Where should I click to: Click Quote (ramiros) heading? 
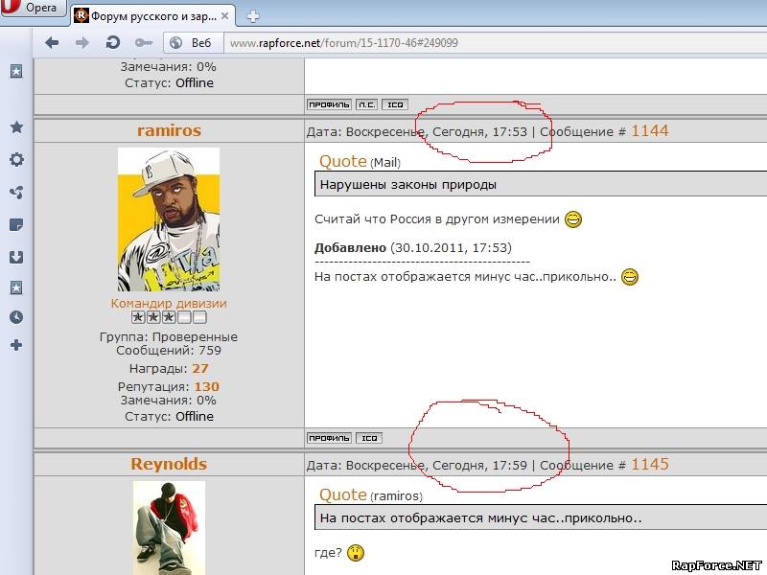[371, 494]
